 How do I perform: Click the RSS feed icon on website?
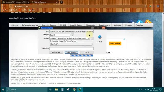[148, 21]
